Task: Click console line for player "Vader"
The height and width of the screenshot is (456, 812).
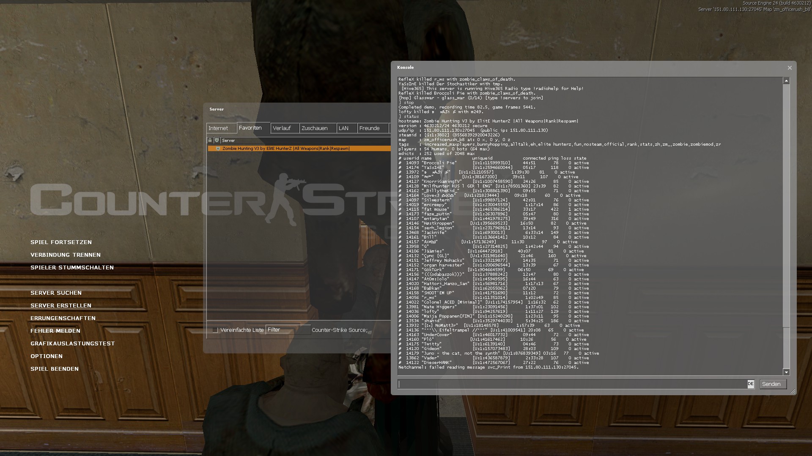Action: click(x=494, y=358)
